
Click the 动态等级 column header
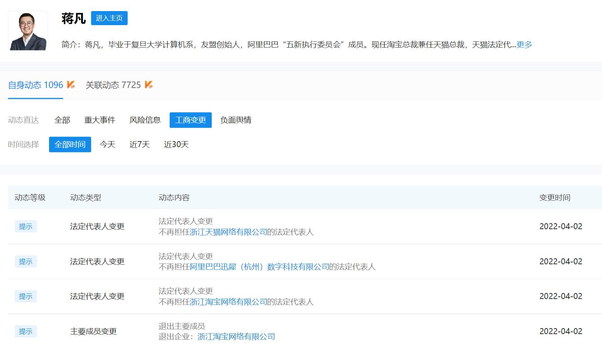click(x=30, y=197)
